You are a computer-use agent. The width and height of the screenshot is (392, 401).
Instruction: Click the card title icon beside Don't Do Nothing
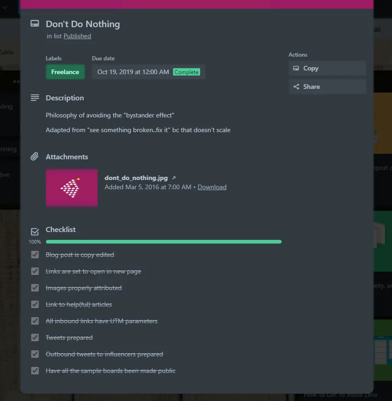(x=35, y=23)
